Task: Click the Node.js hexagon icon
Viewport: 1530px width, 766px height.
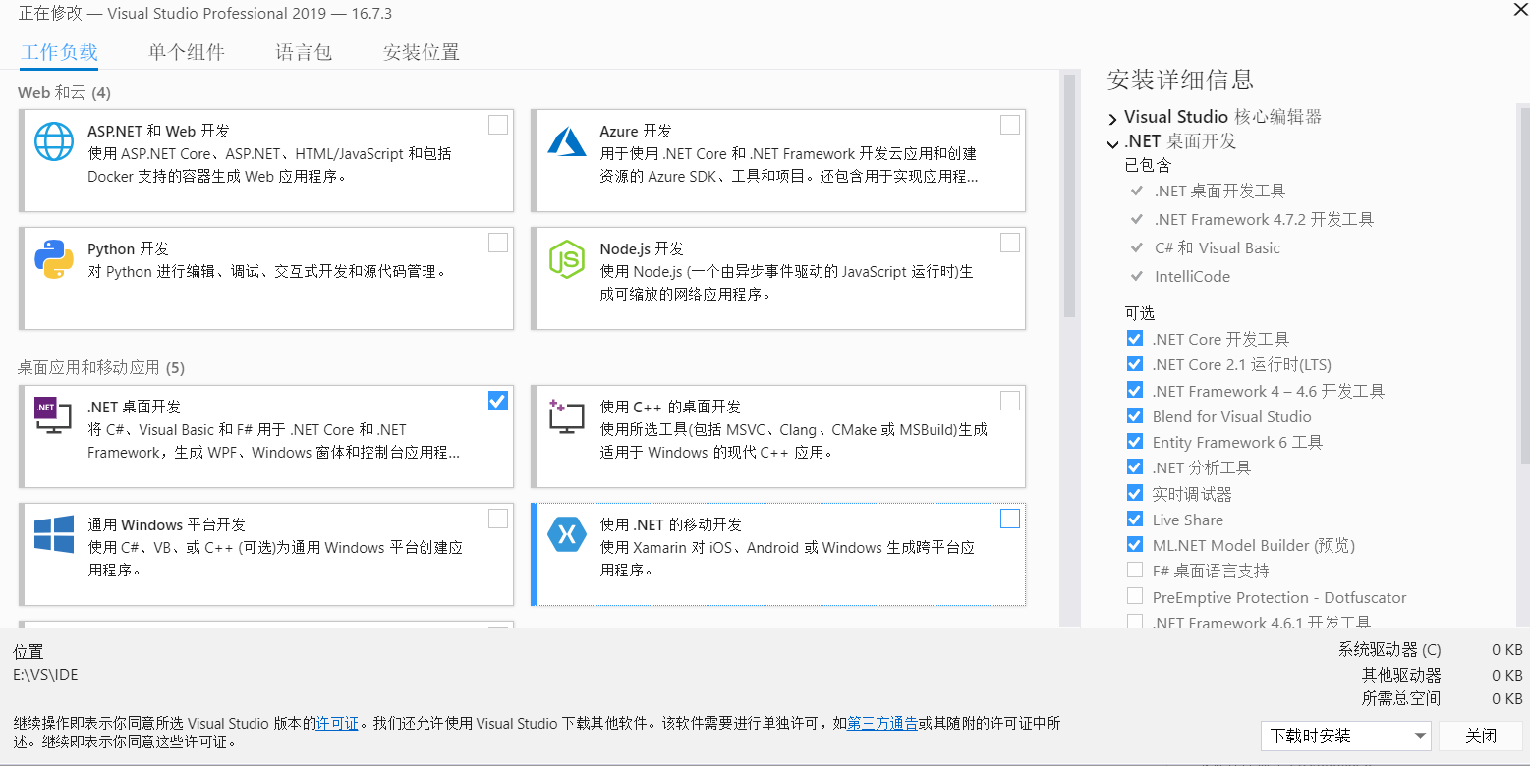Action: pyautogui.click(x=567, y=259)
